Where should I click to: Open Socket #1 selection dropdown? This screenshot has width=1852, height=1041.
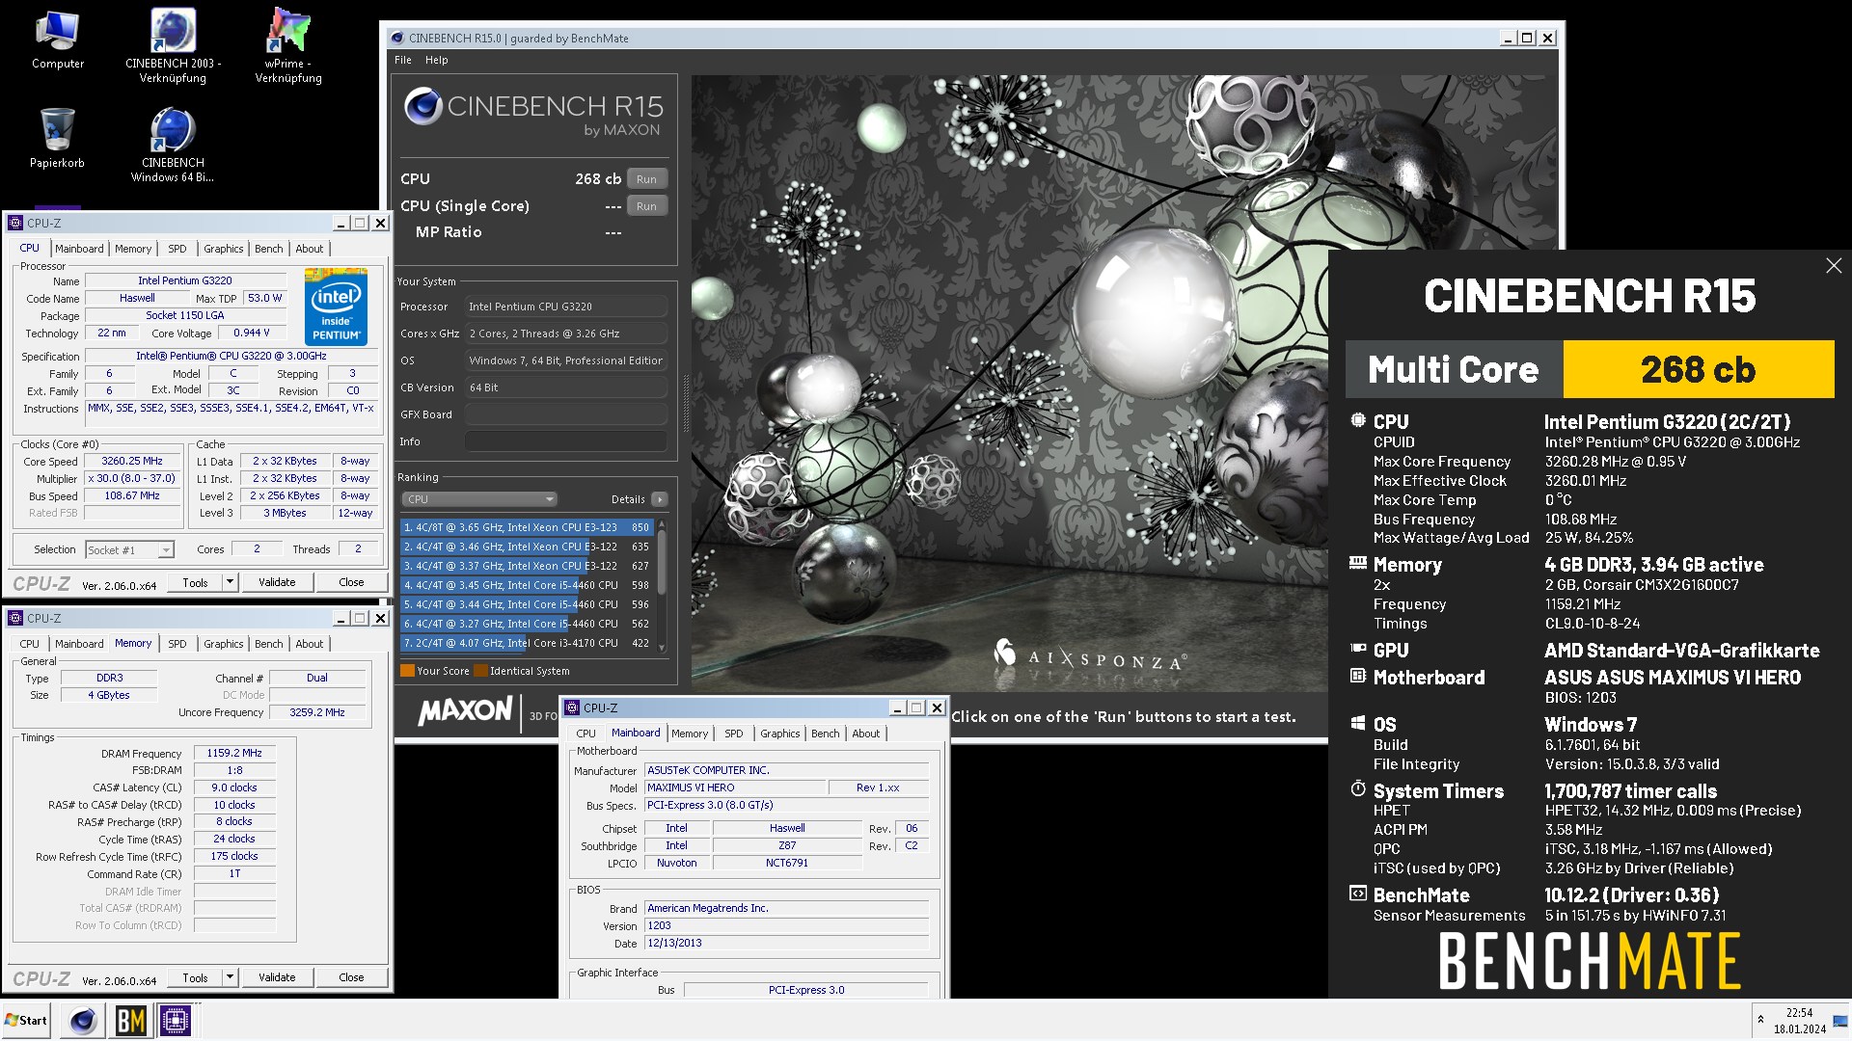129,549
